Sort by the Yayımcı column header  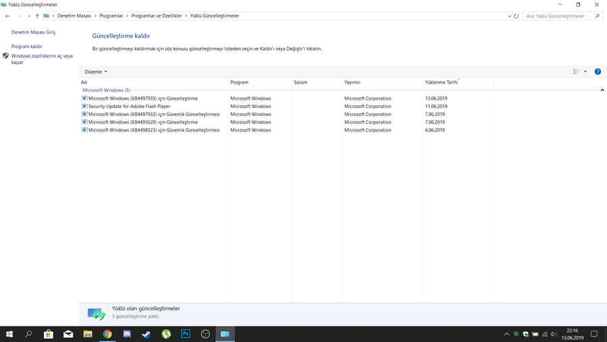pyautogui.click(x=382, y=82)
